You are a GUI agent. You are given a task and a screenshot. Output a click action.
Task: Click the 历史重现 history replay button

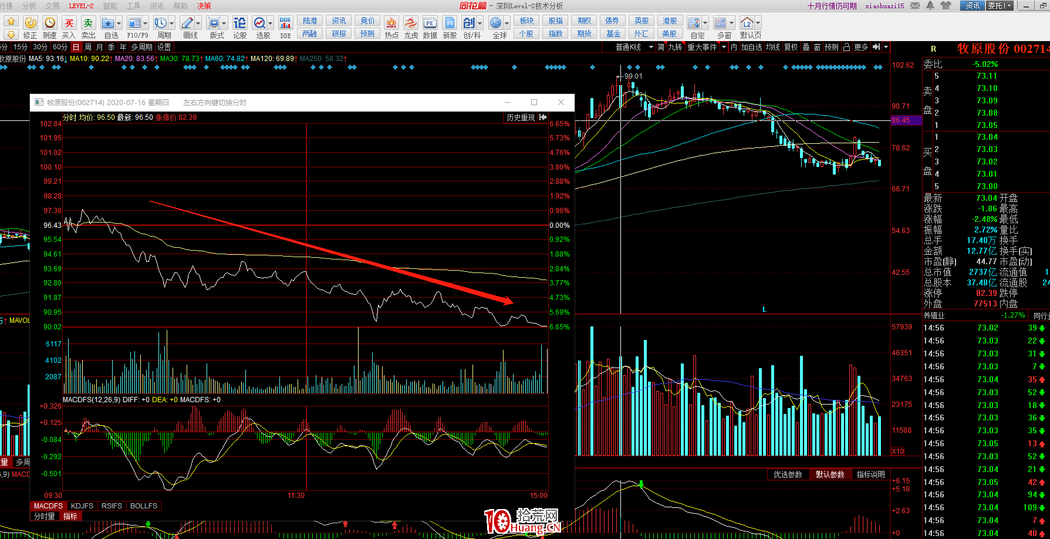521,117
